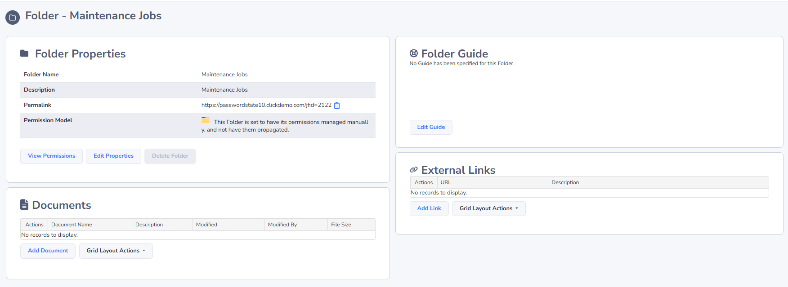Click the External Links chain icon
The image size is (788, 287).
414,170
